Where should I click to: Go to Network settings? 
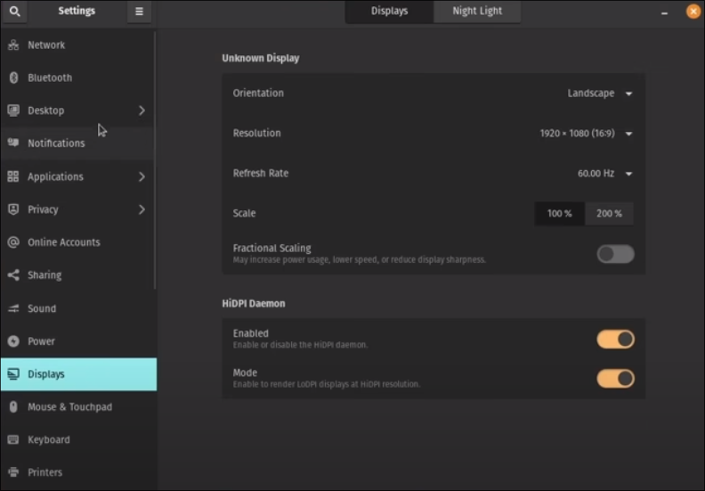[x=78, y=45]
